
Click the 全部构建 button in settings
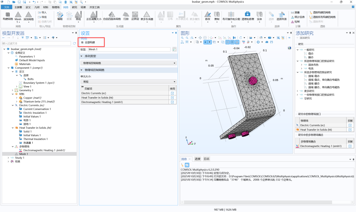pos(88,42)
